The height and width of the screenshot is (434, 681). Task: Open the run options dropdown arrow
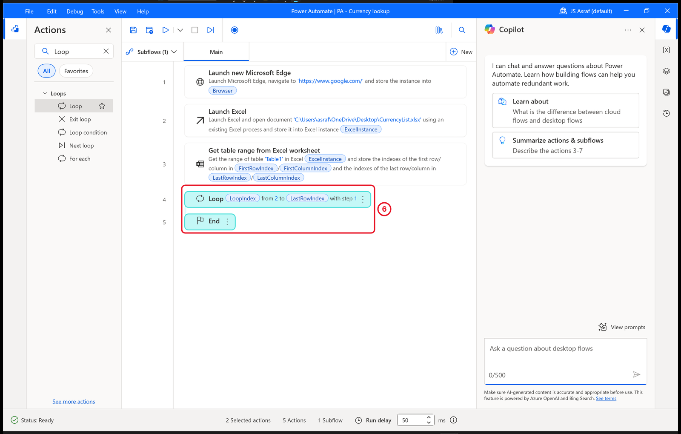180,30
